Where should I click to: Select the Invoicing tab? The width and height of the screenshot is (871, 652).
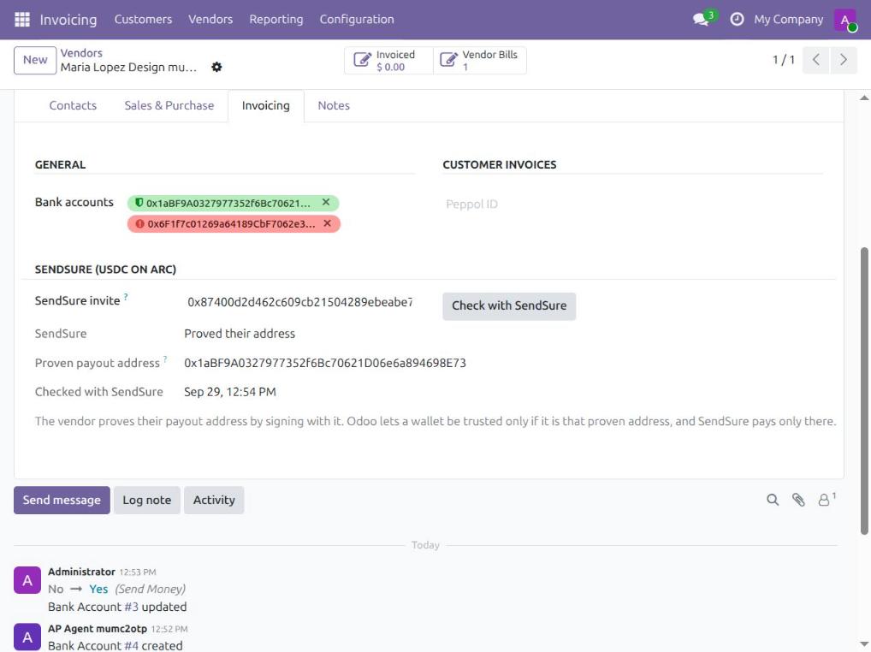[x=265, y=105]
